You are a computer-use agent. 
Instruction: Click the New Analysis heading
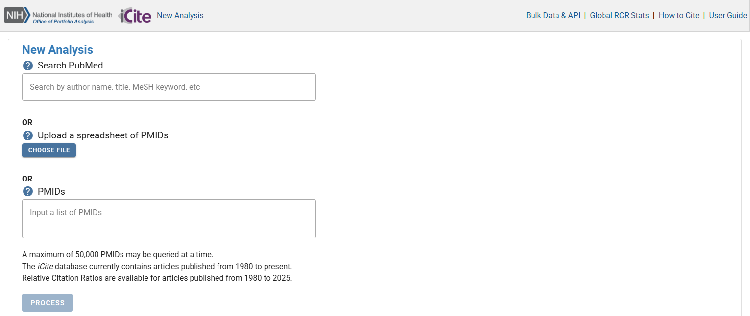point(57,49)
